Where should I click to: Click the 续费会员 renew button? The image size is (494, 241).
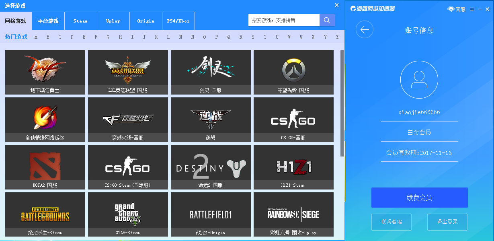click(x=419, y=198)
